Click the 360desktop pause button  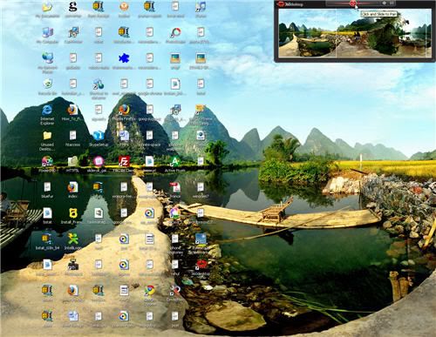click(x=392, y=3)
